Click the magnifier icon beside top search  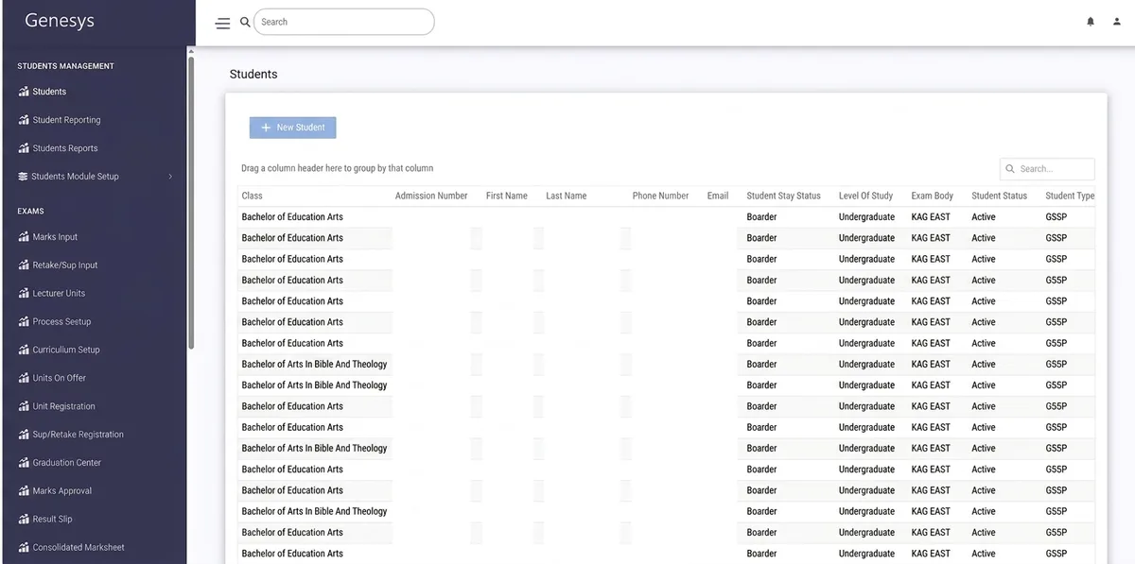[245, 22]
